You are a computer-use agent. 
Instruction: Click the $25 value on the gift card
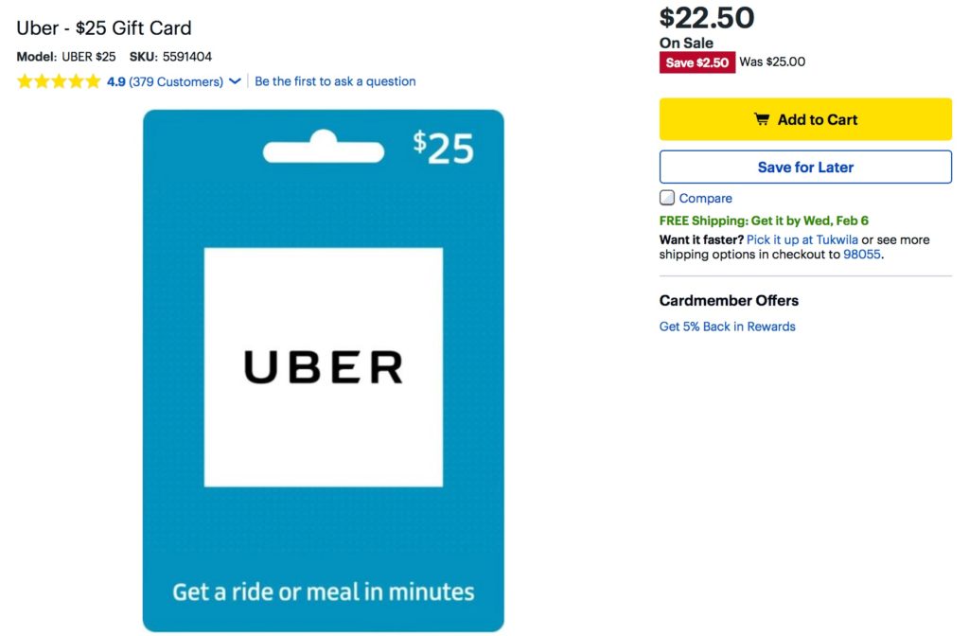444,148
